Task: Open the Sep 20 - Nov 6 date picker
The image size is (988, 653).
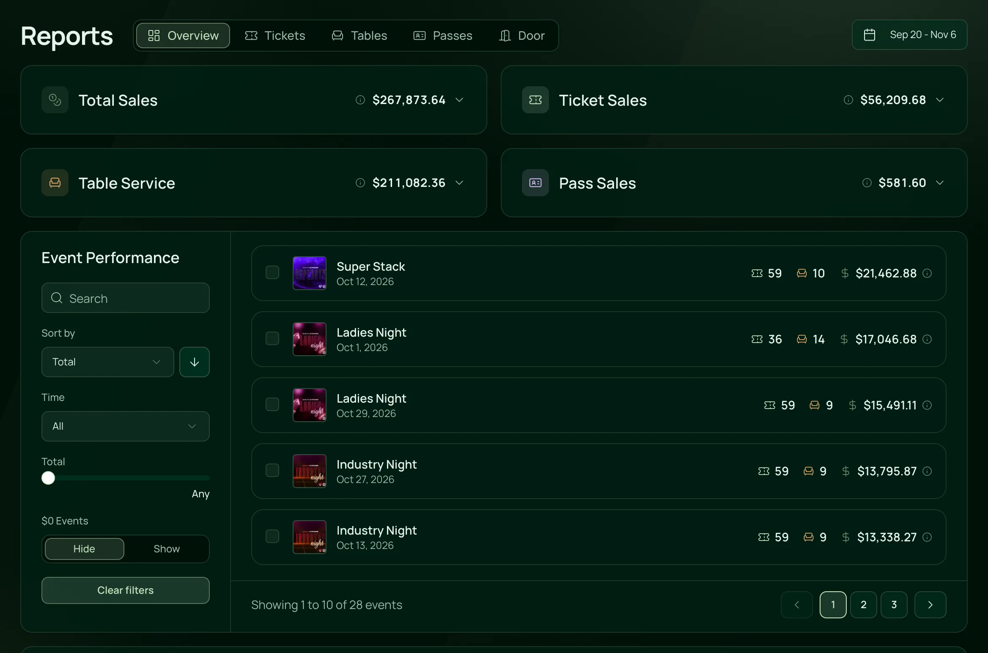Action: (910, 35)
